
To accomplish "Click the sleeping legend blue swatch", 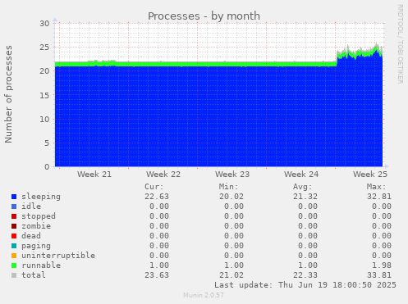I will [x=14, y=197].
